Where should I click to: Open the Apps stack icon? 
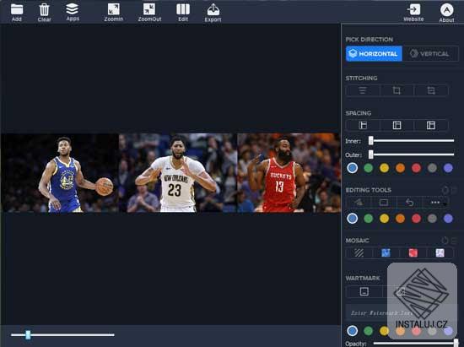[73, 9]
